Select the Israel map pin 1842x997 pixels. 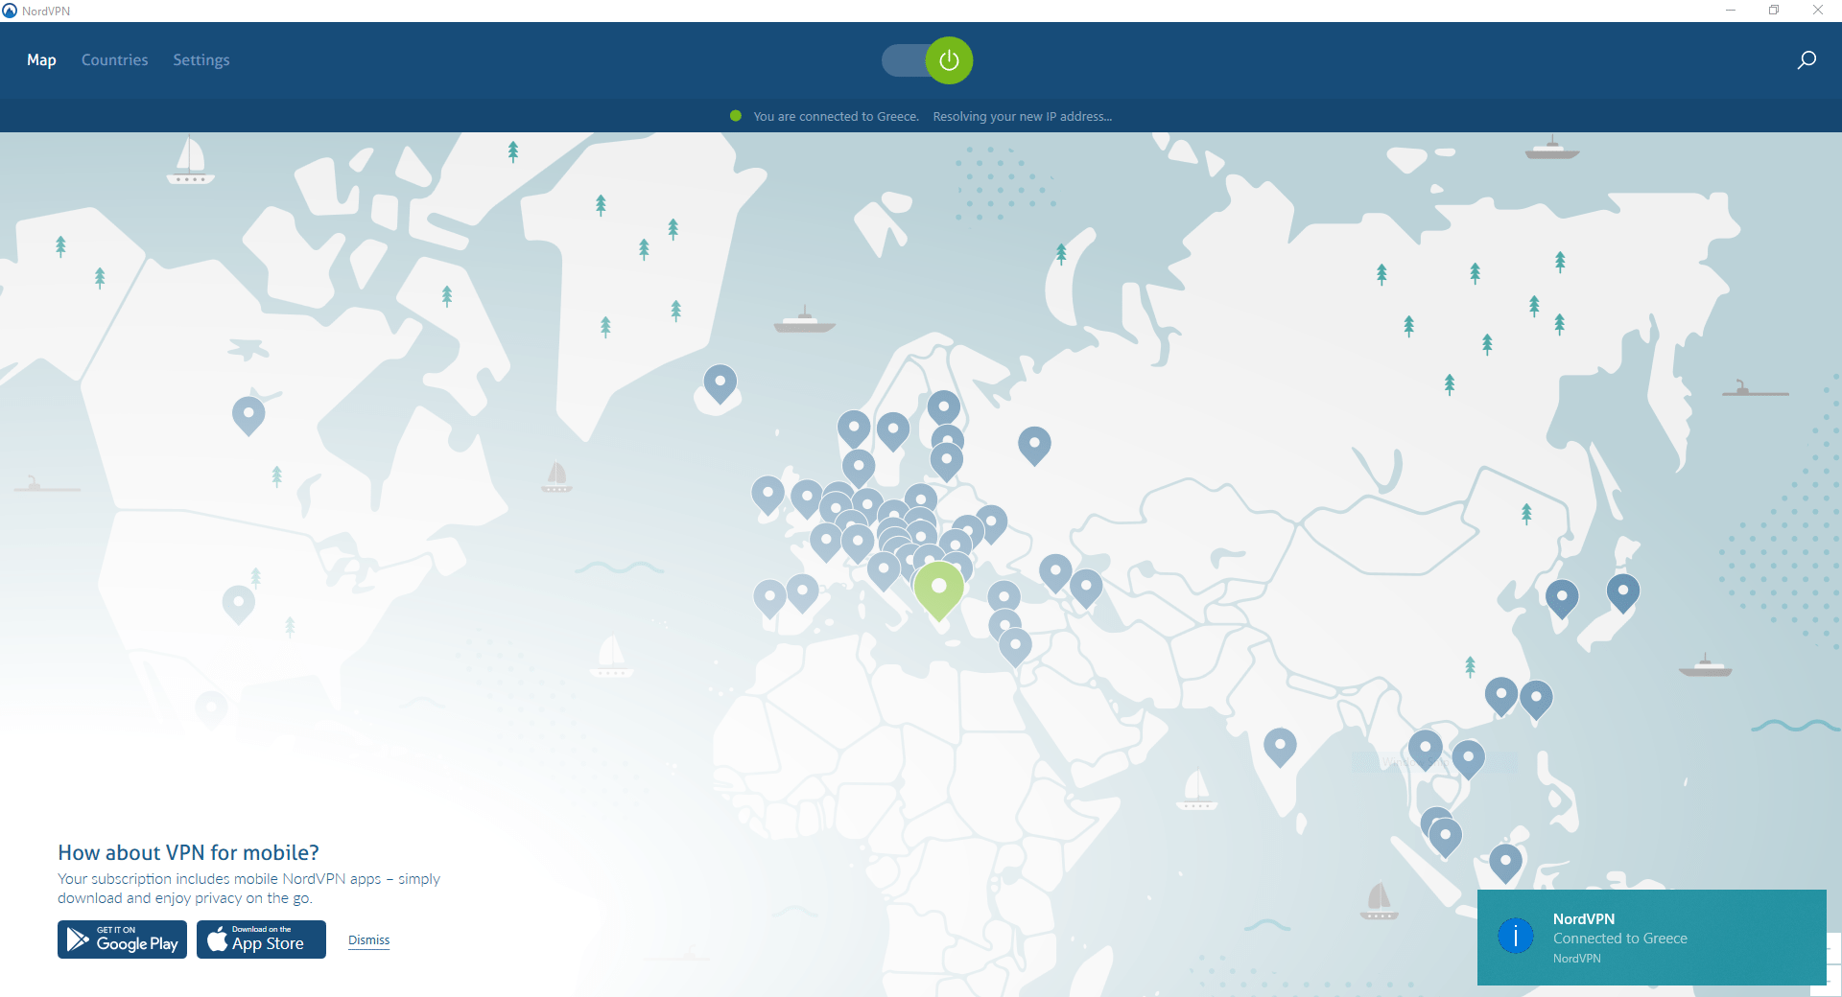coord(1015,645)
